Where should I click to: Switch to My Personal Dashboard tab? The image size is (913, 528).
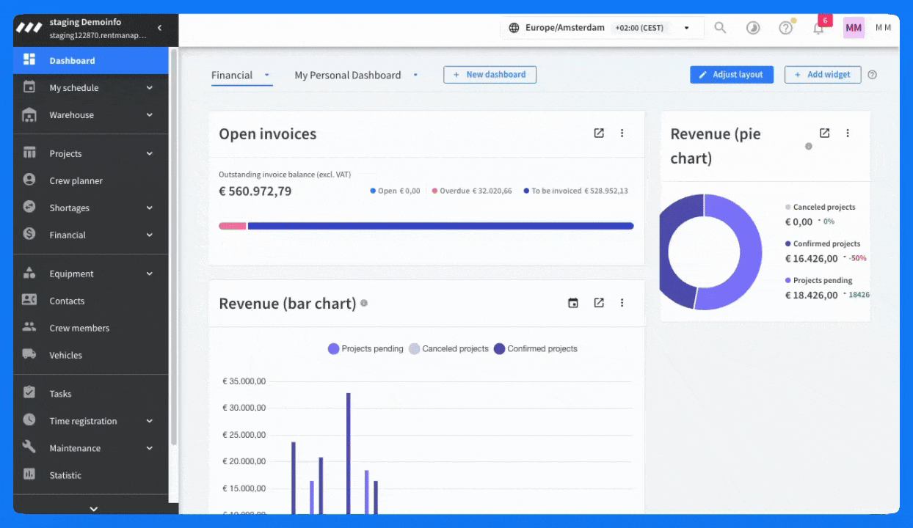(348, 75)
